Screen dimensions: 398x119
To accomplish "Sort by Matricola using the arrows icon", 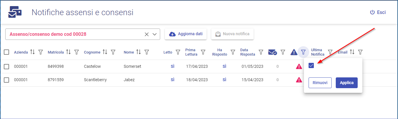I will point(68,52).
